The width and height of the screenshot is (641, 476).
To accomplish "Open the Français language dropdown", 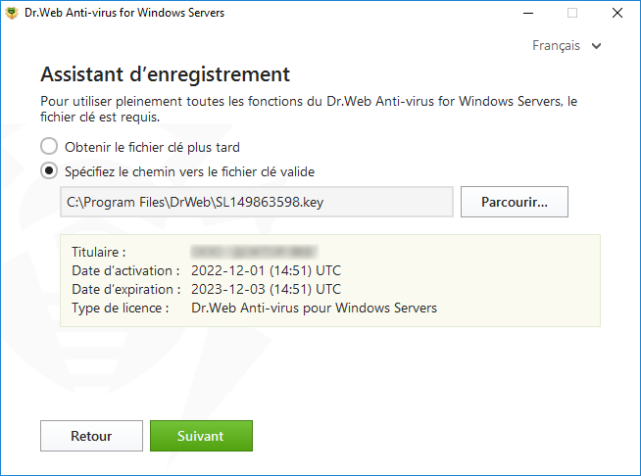I will pos(566,46).
